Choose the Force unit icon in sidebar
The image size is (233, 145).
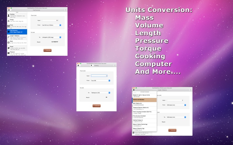click(x=8, y=26)
